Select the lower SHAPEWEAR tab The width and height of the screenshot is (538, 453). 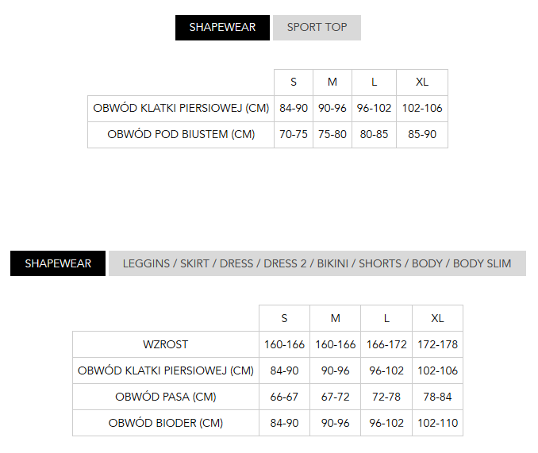[58, 263]
